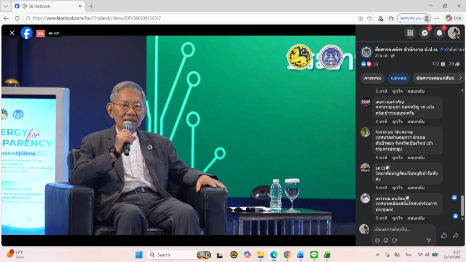The width and height of the screenshot is (466, 262).
Task: Click the Facebook logo home icon
Action: (26, 33)
